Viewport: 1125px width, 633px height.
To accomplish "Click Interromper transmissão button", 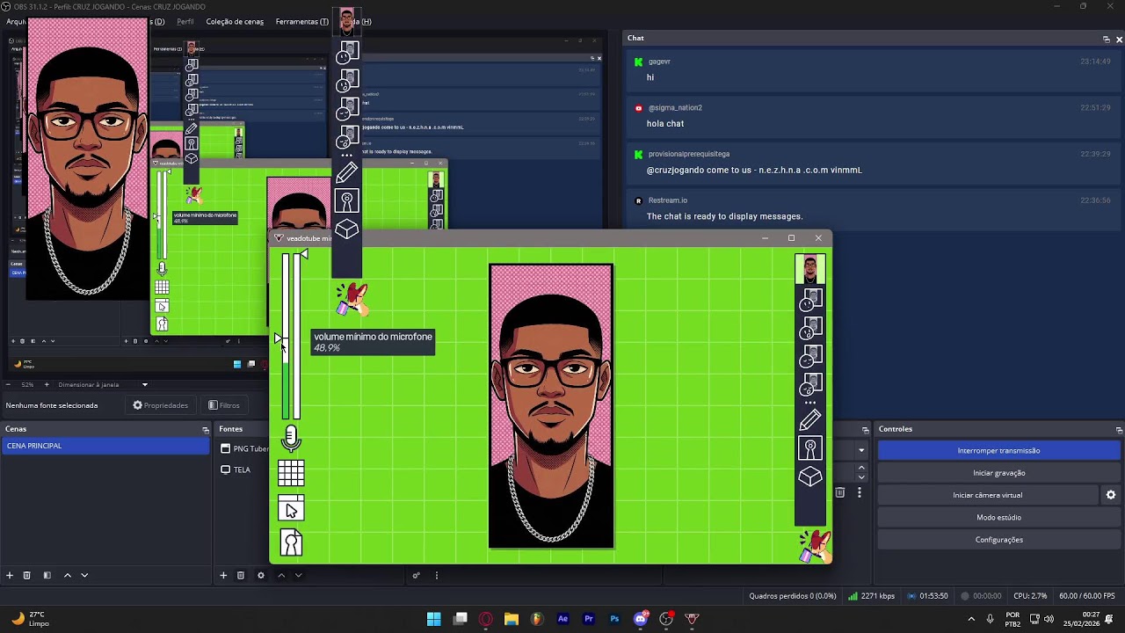I will (998, 450).
